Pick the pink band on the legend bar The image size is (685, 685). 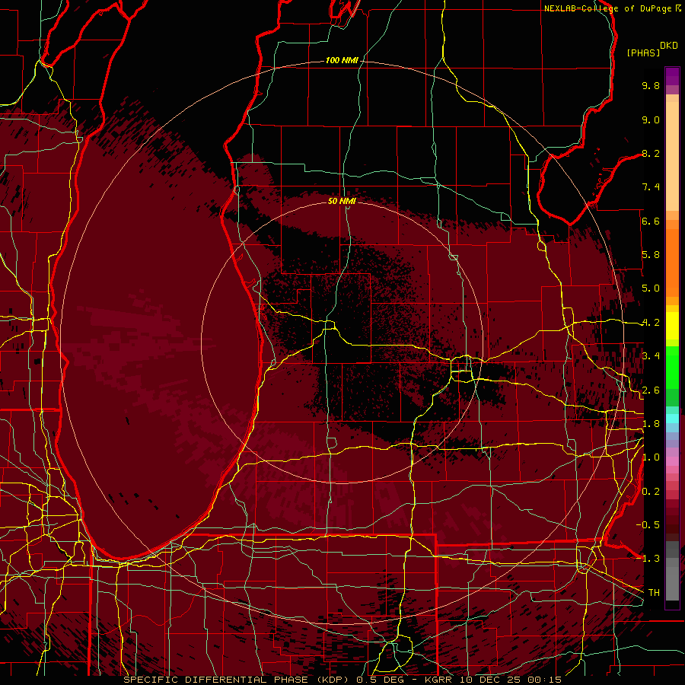coord(672,461)
